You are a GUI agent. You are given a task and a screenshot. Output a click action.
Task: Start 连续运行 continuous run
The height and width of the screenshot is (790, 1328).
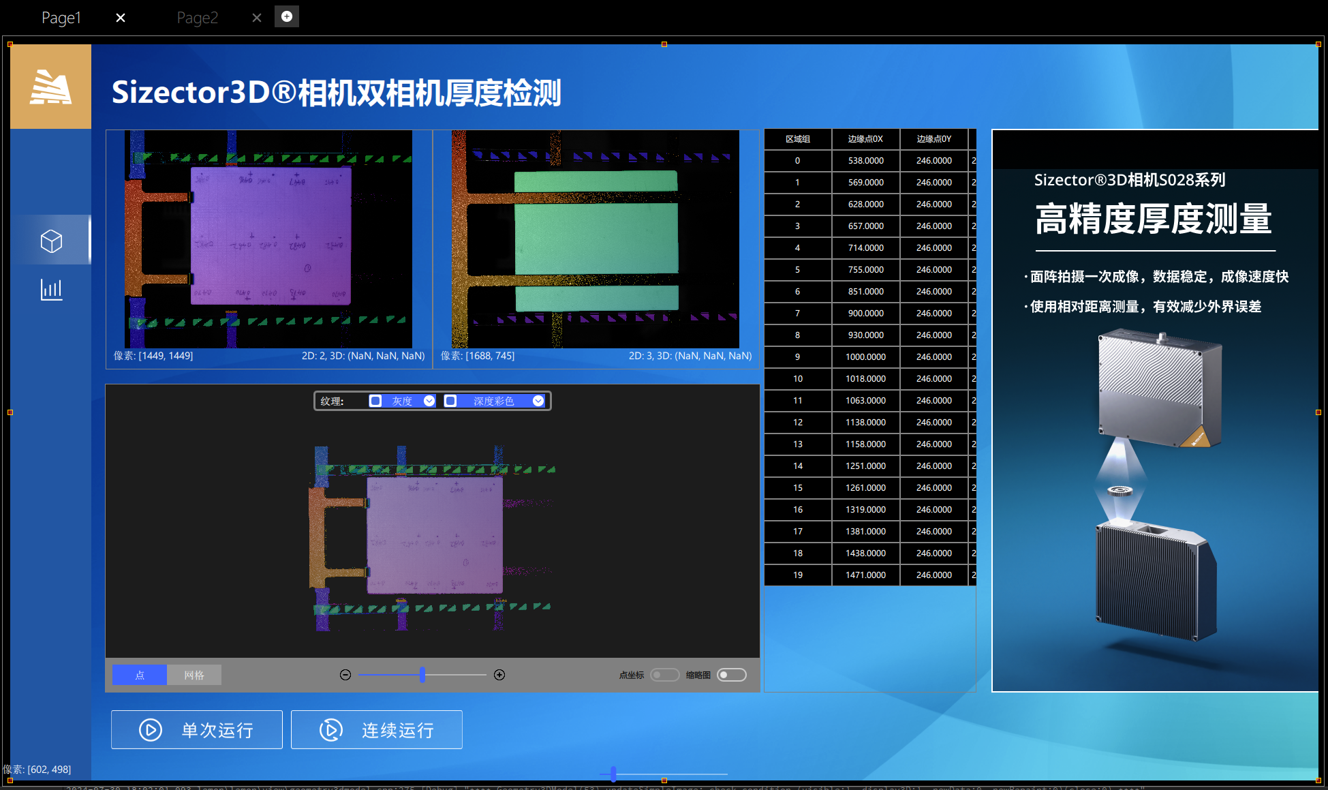pos(377,729)
